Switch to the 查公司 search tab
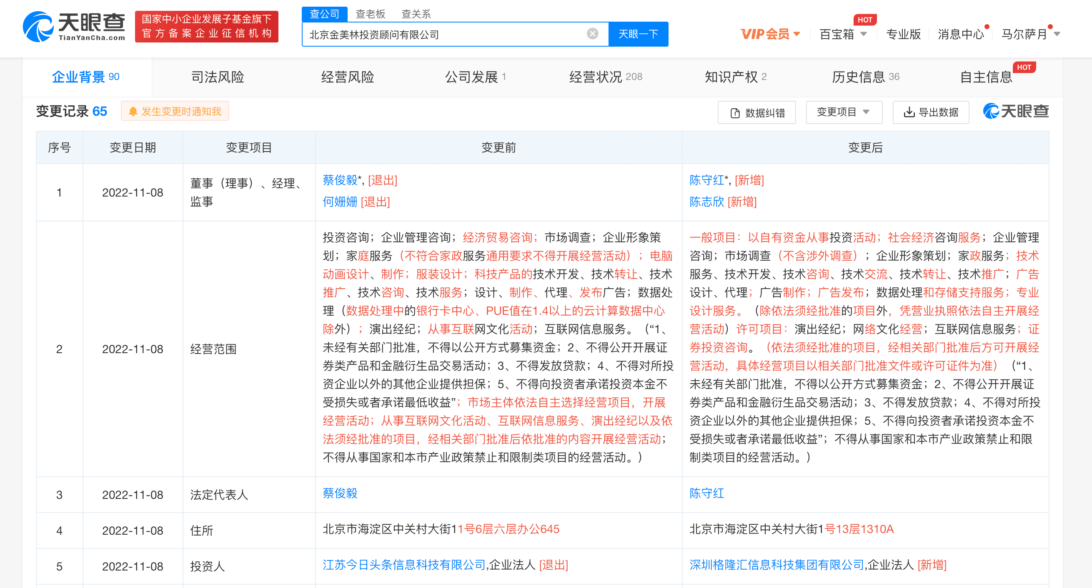1092x588 pixels. tap(324, 14)
